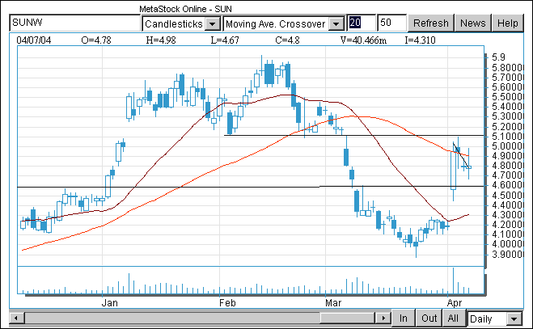Click the Feb month label on axis
Image resolution: width=533 pixels, height=329 pixels.
click(x=227, y=302)
